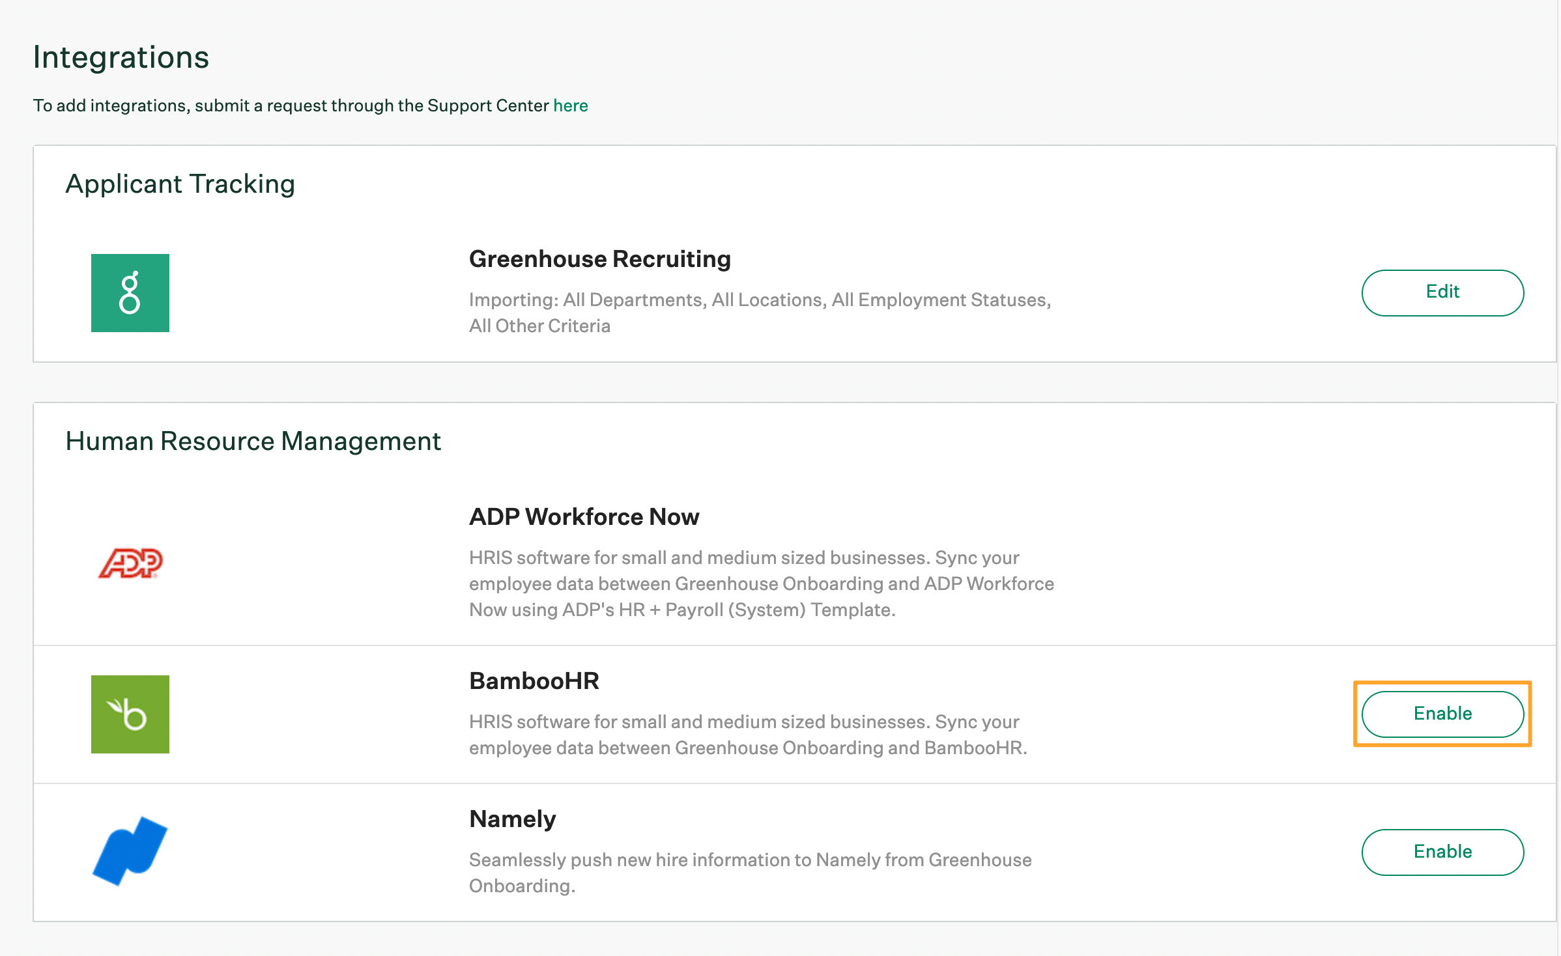Viewport: 1561px width, 956px height.
Task: Click the ADP Workforce Now description text
Action: (x=761, y=583)
